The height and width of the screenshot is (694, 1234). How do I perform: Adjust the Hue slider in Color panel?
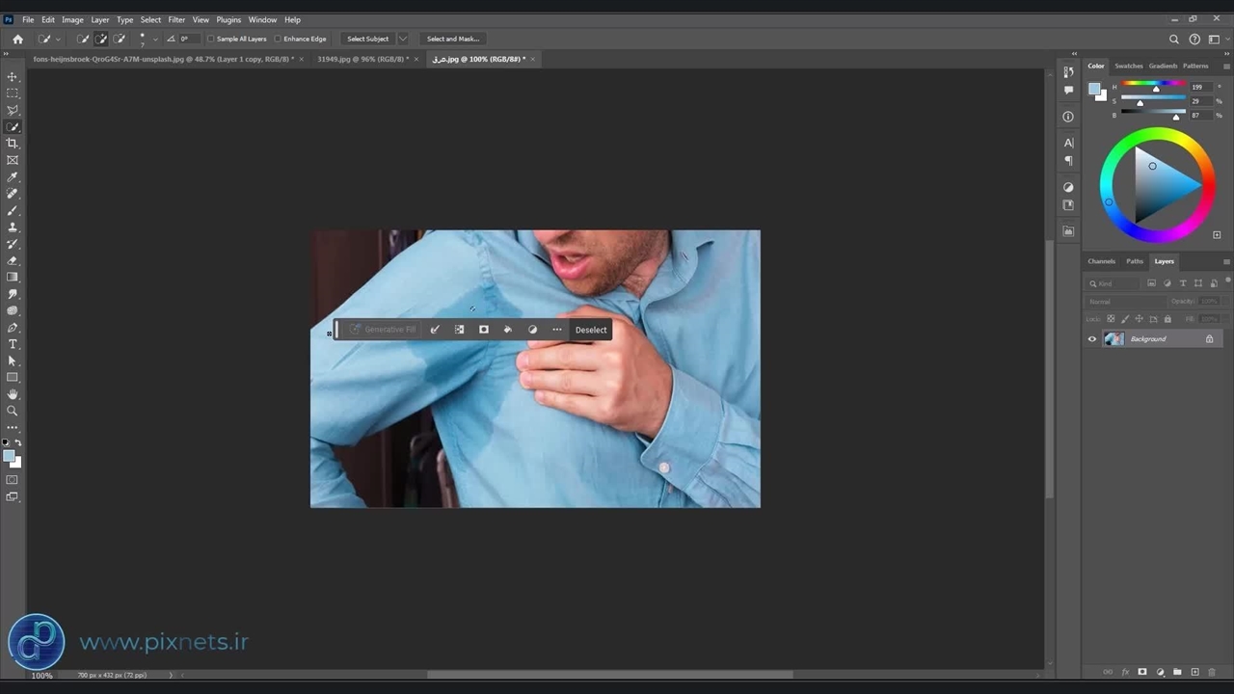coord(1156,89)
